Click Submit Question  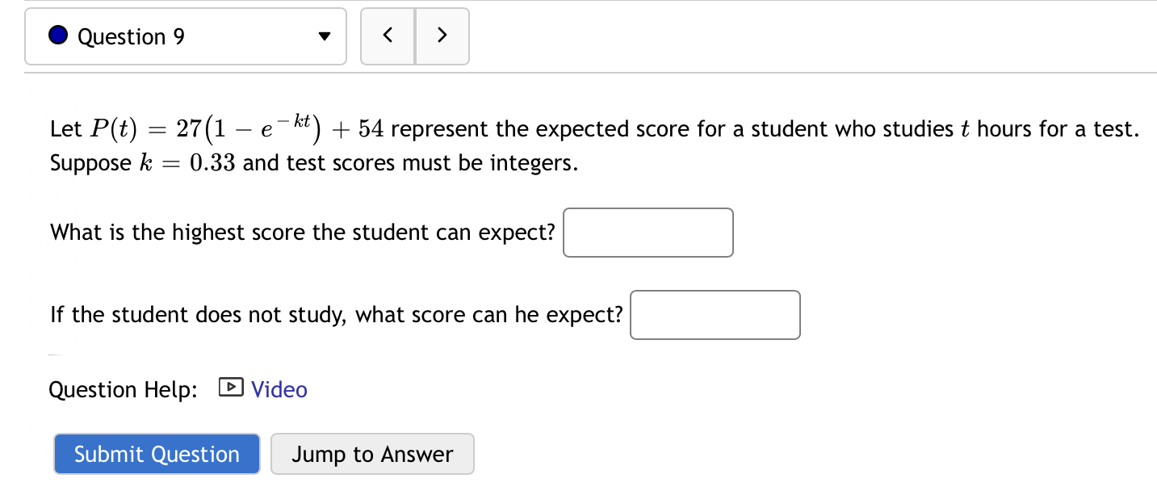[156, 453]
